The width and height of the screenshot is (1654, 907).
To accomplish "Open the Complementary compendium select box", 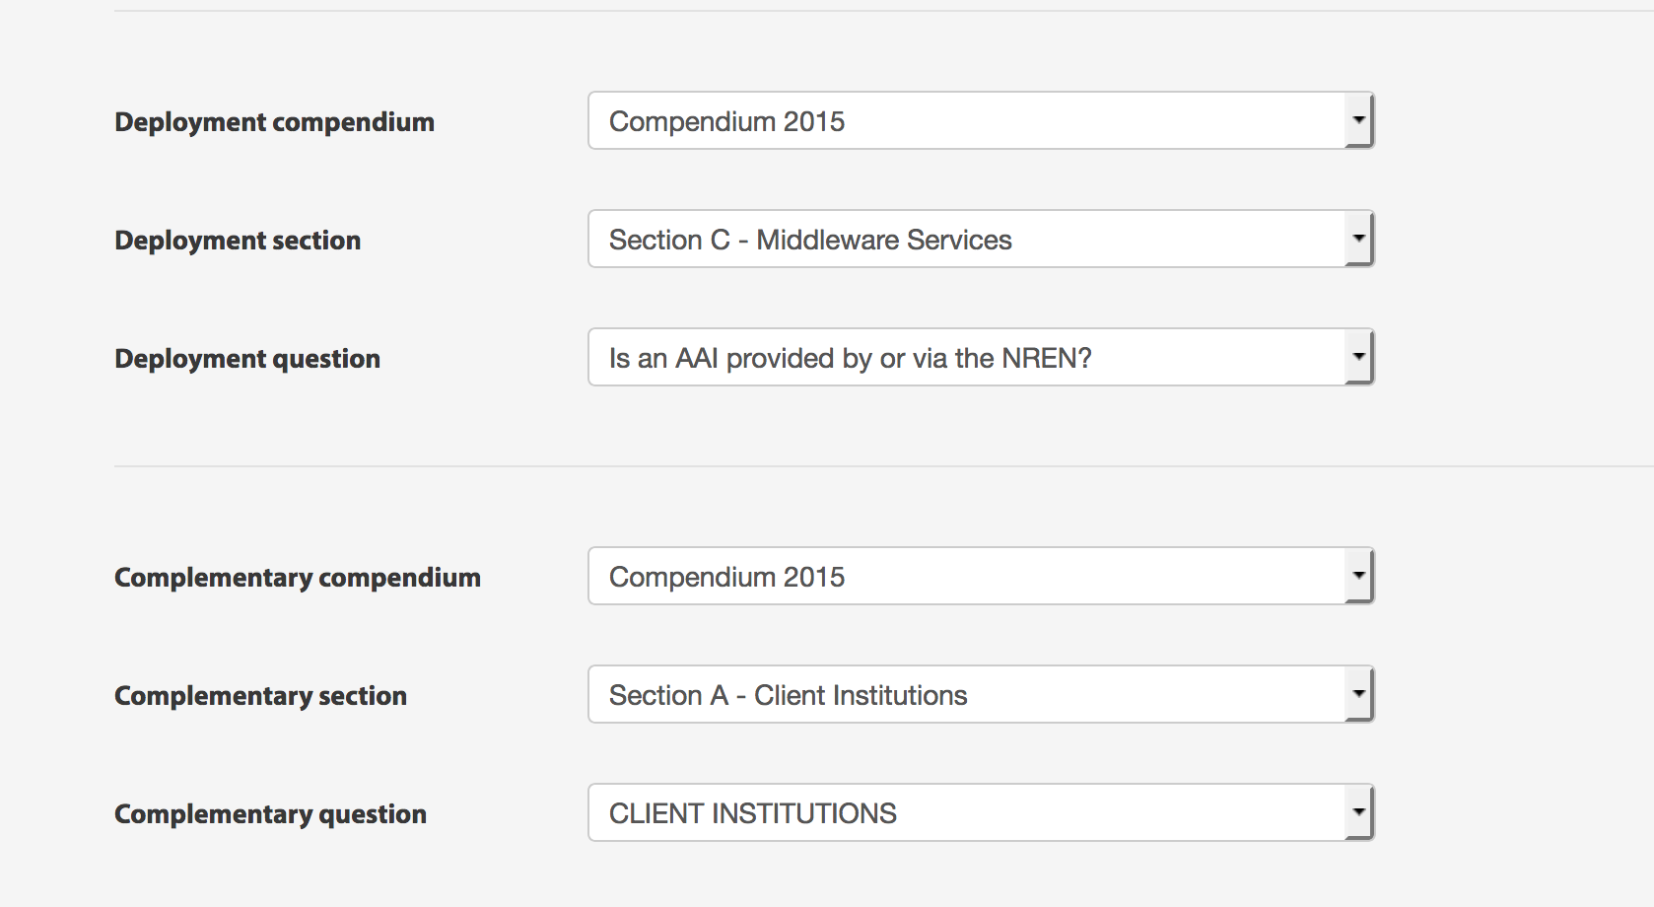I will click(966, 576).
